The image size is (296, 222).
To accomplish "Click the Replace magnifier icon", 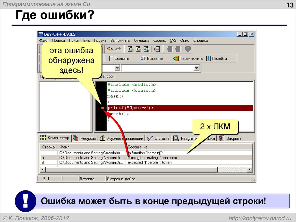I will click(138, 49).
